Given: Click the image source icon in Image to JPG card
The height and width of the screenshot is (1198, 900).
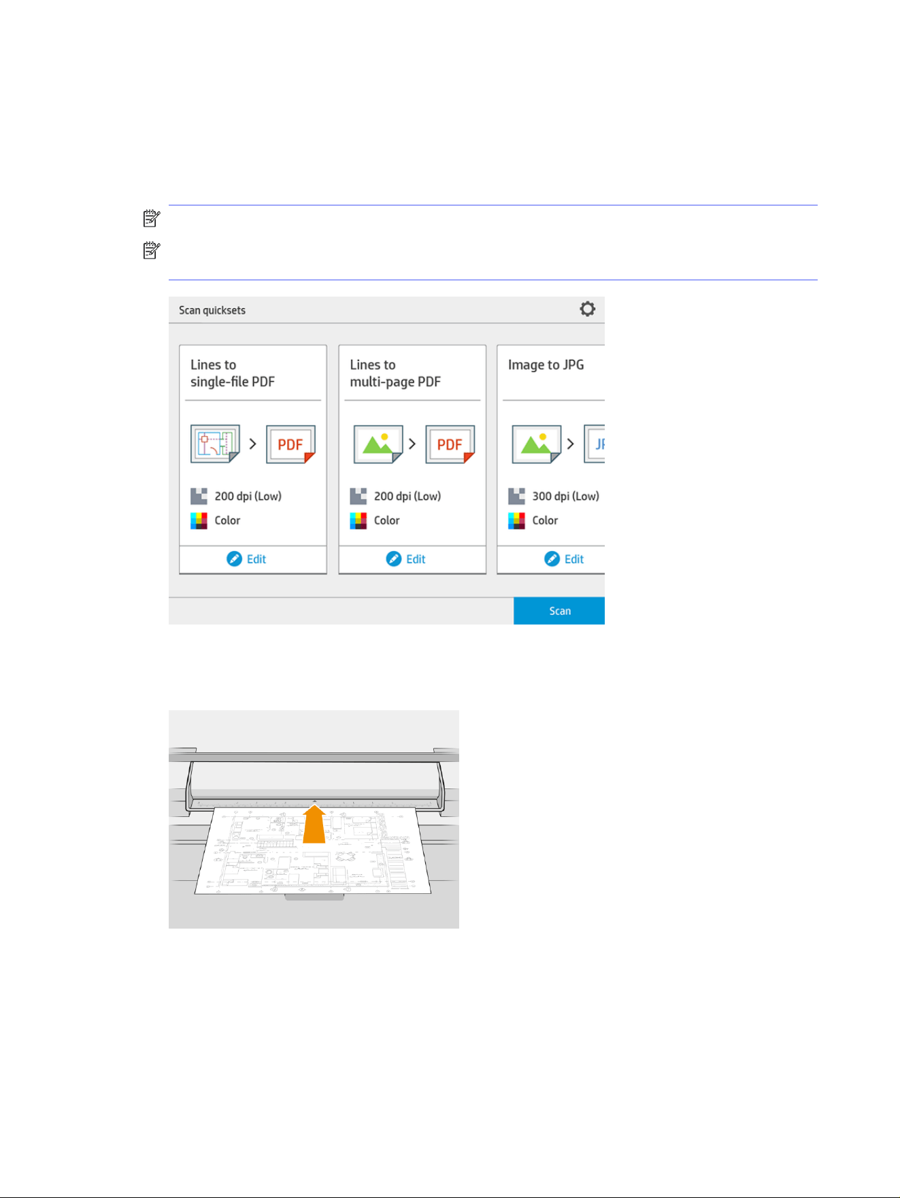Looking at the screenshot, I should tap(537, 444).
